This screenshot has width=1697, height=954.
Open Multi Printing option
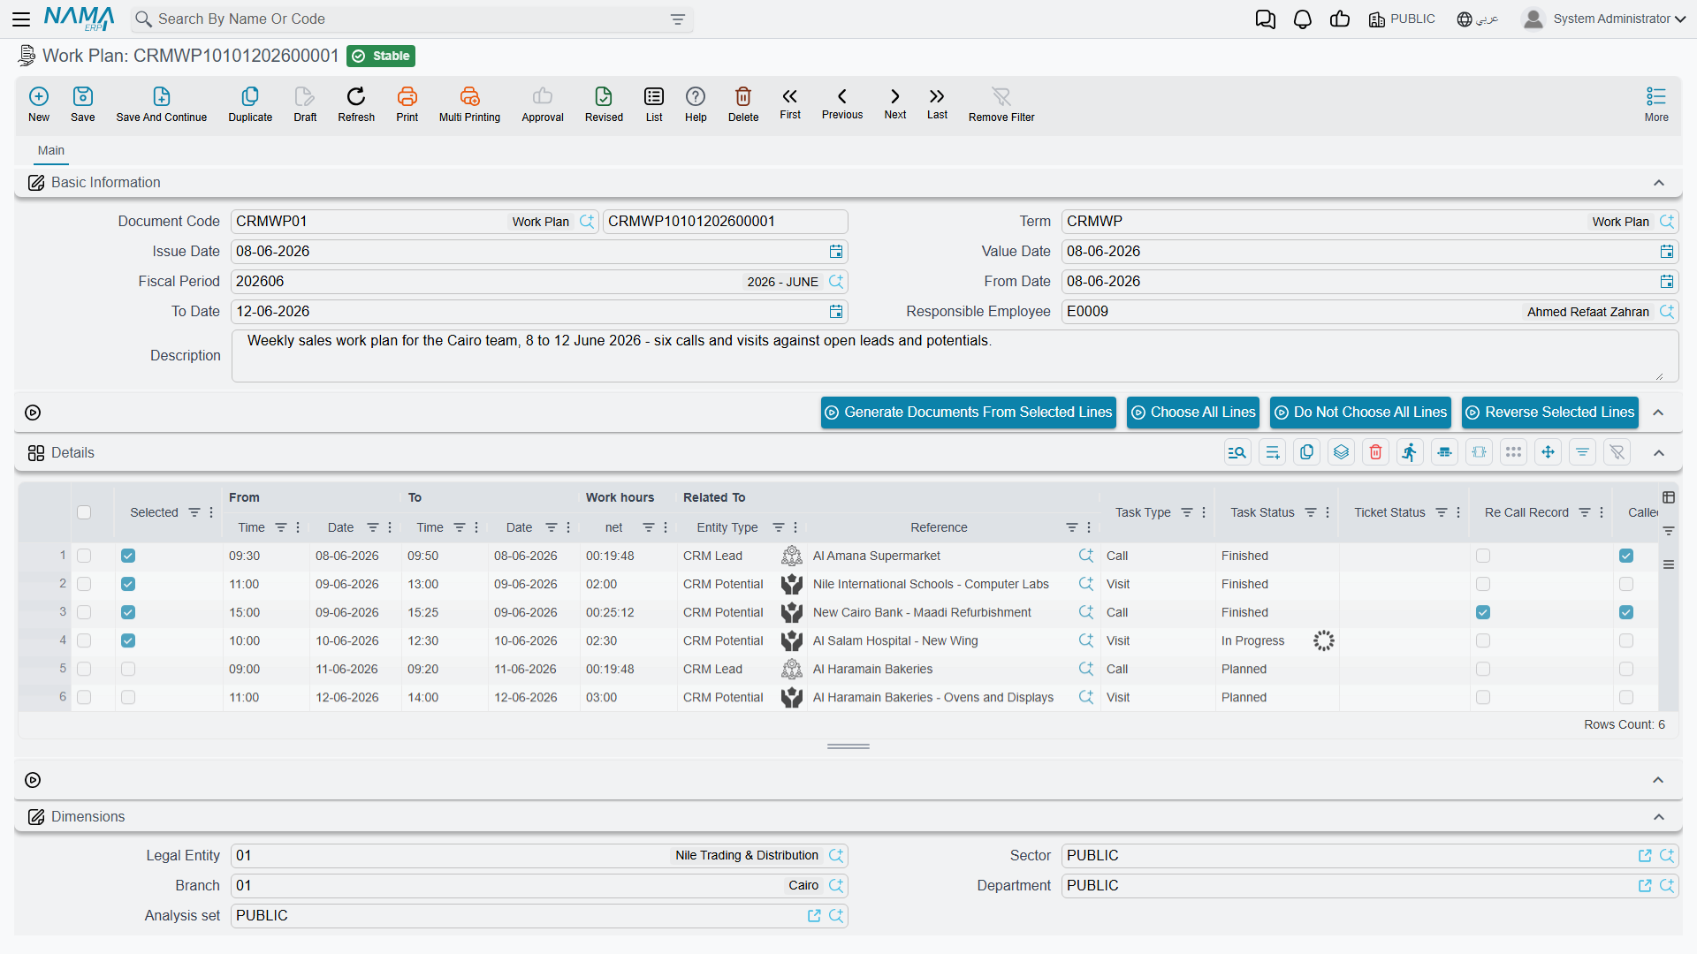click(469, 104)
